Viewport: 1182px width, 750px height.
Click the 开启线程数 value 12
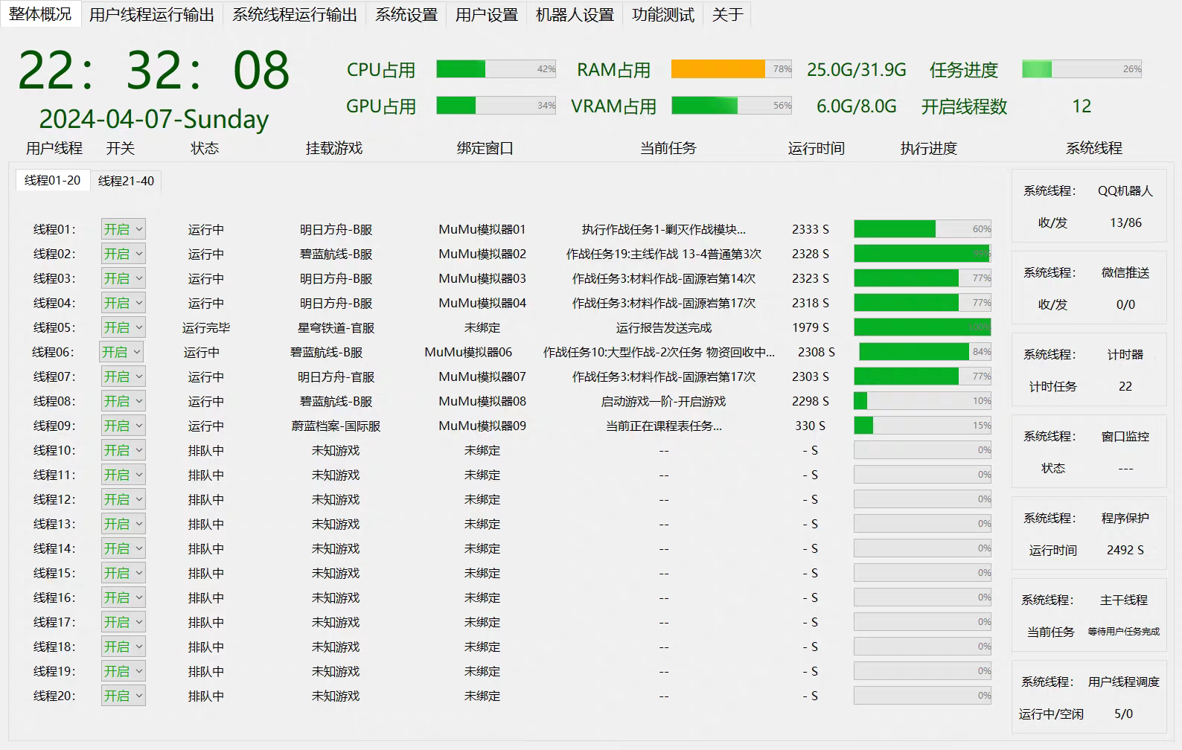tap(1082, 106)
